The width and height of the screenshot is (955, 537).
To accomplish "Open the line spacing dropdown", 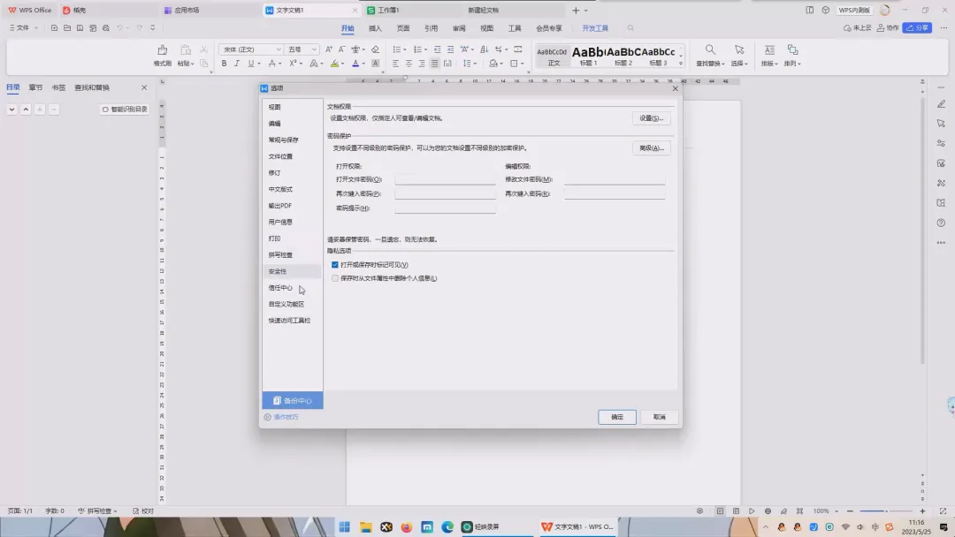I will click(x=469, y=64).
